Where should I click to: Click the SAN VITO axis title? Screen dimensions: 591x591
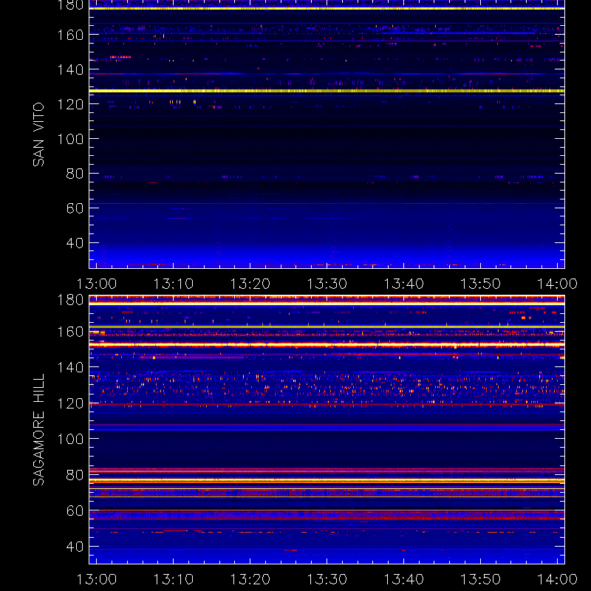pos(38,134)
